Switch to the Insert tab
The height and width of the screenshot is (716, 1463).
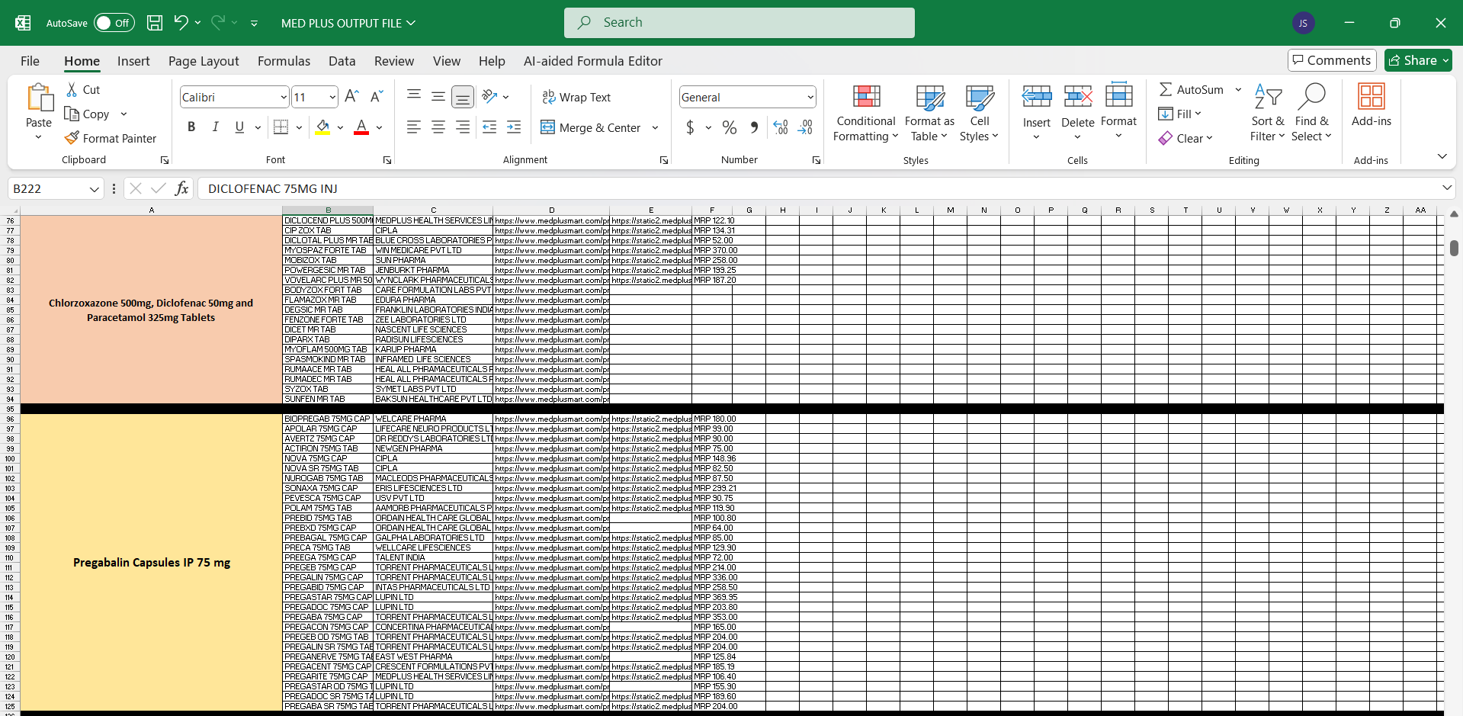[133, 61]
